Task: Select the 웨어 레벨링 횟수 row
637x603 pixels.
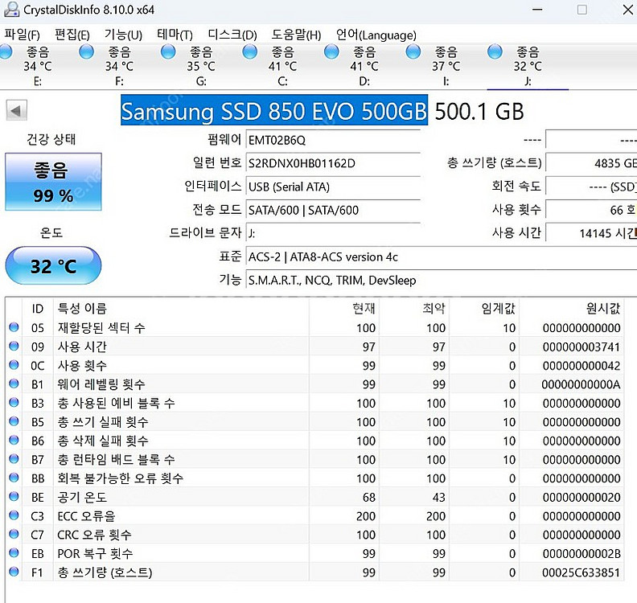Action: coord(314,384)
